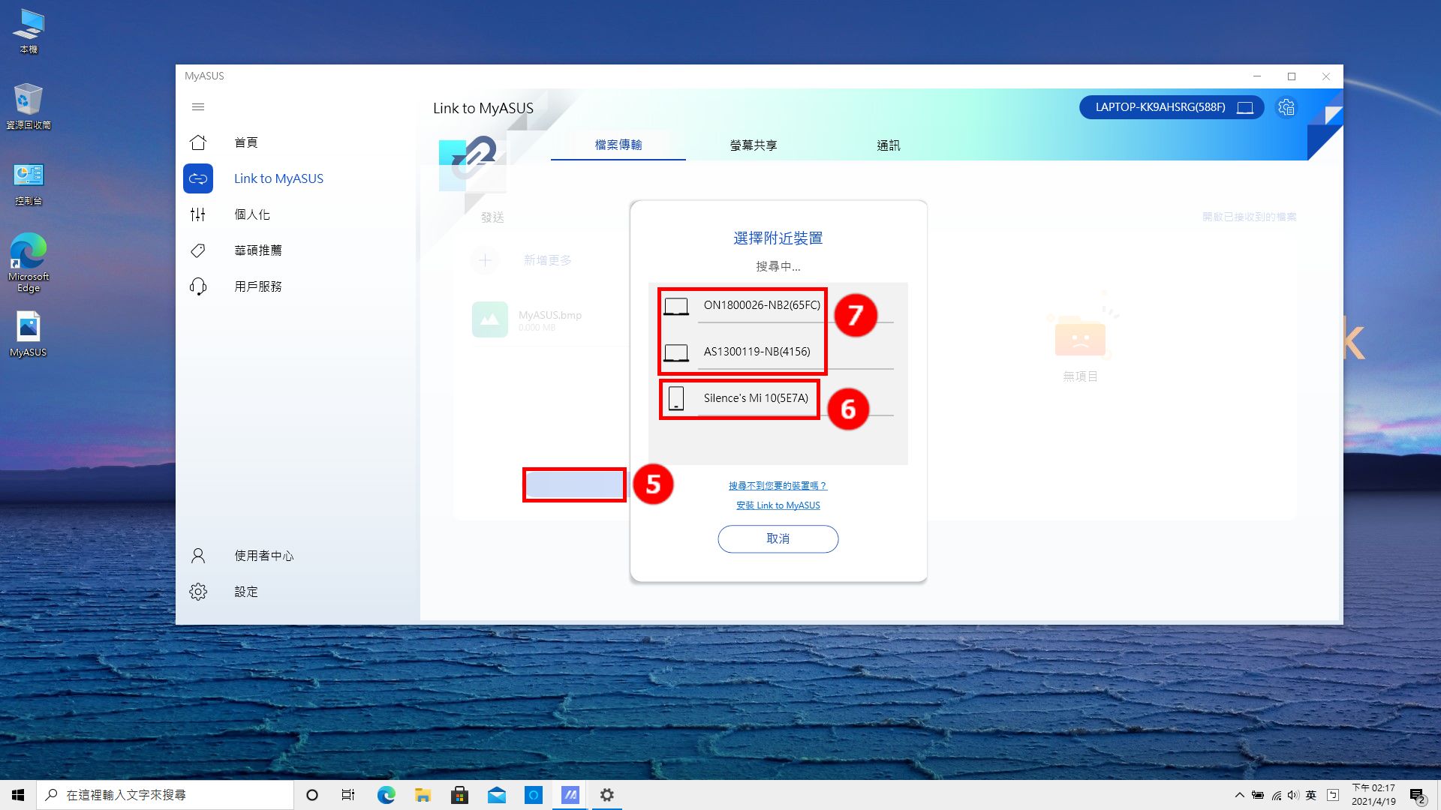Viewport: 1441px width, 810px height.
Task: Open the 安裝 Link to MyASUS link
Action: [778, 505]
